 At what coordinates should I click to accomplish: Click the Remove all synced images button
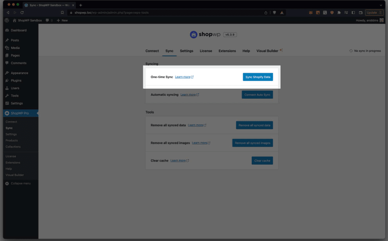pos(252,143)
